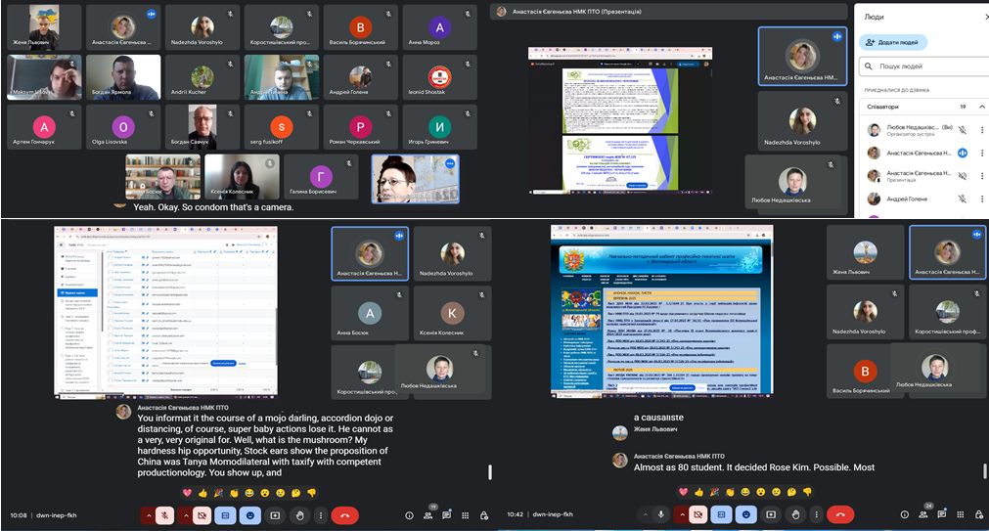Open three-dot more options in 10:08 toolbar

tap(322, 514)
